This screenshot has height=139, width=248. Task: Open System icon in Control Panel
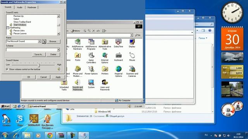tap(91, 84)
